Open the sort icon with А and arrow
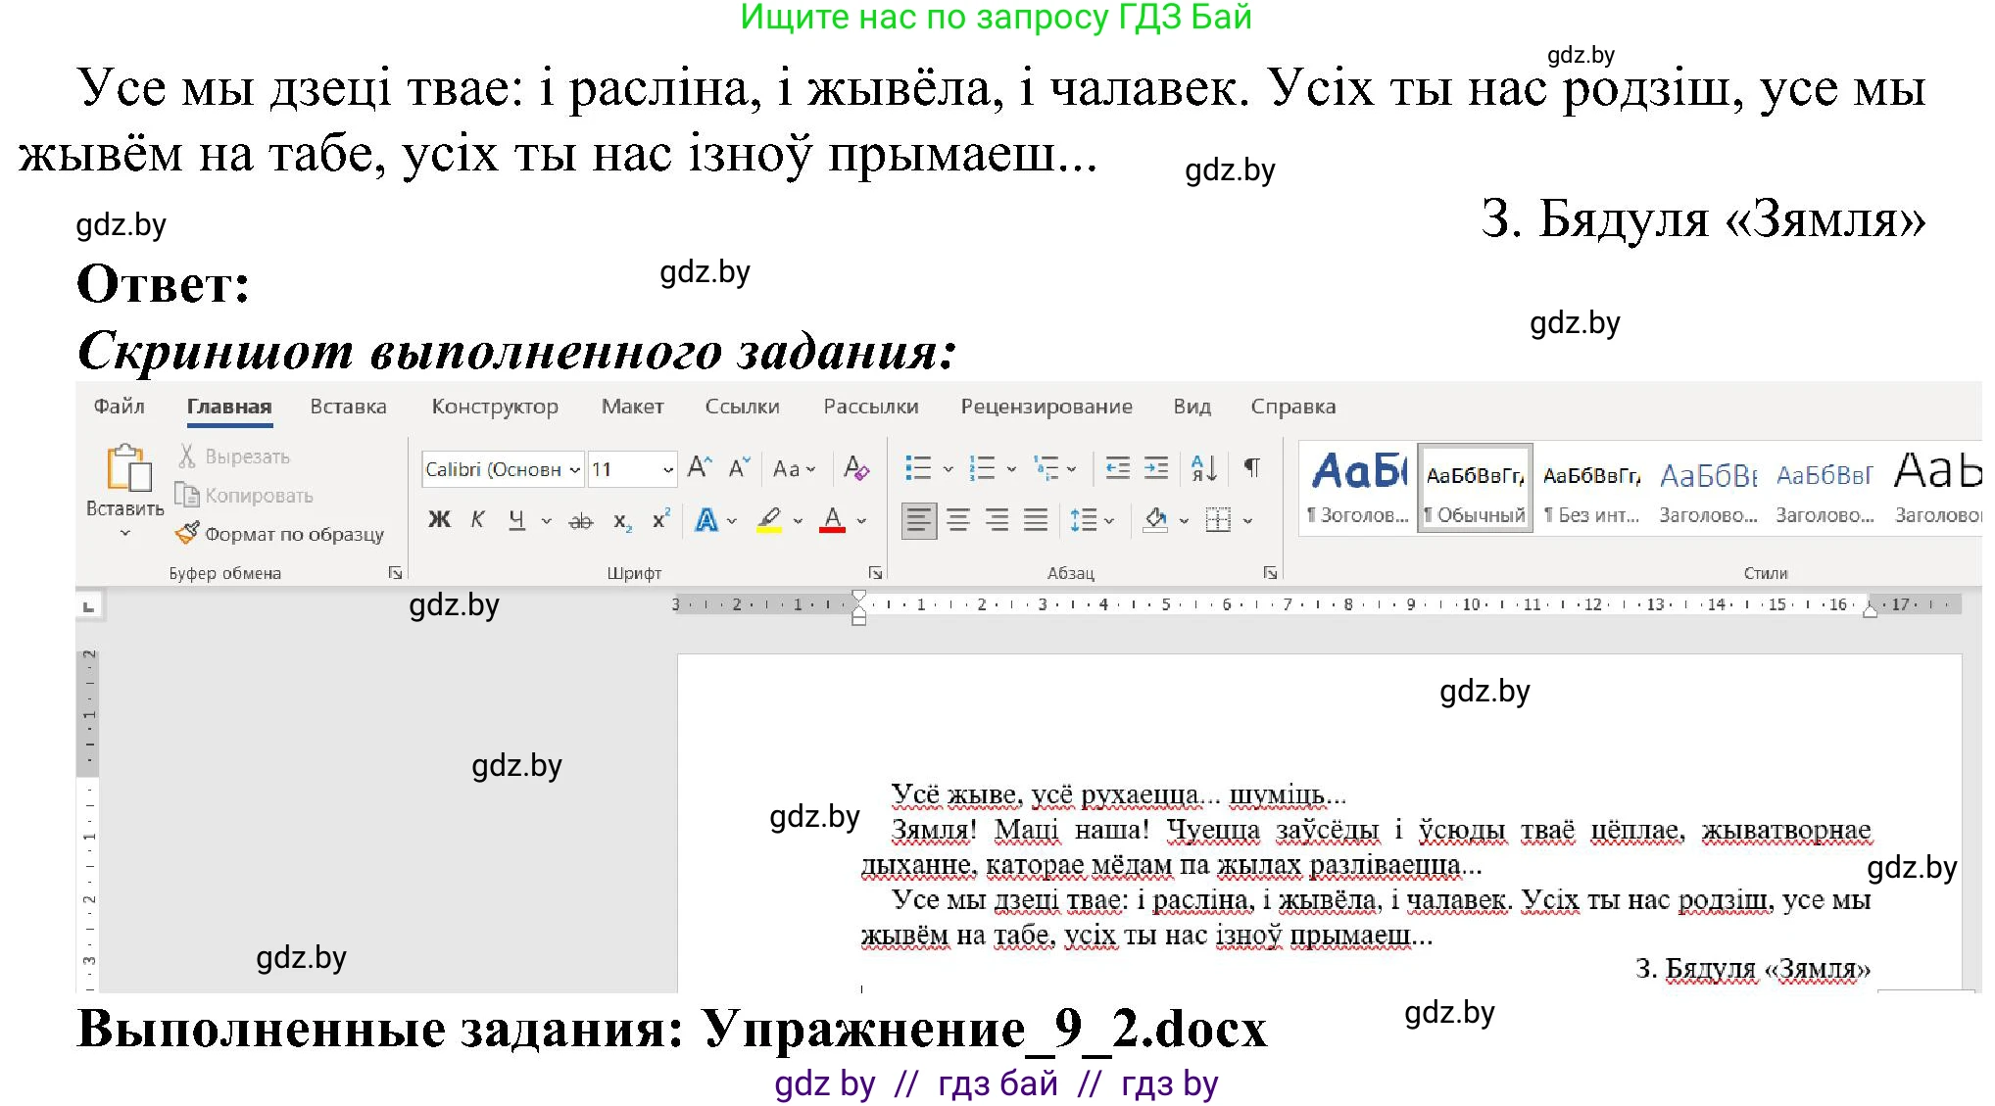This screenshot has width=1995, height=1106. [1204, 469]
